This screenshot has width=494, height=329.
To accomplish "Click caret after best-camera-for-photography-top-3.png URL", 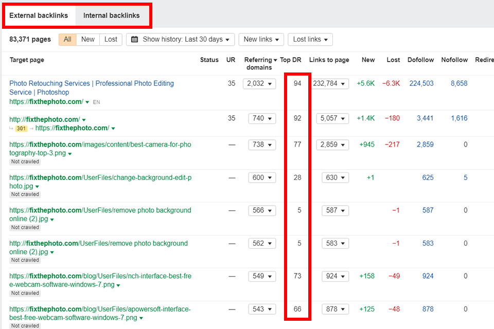I will 70,154.
